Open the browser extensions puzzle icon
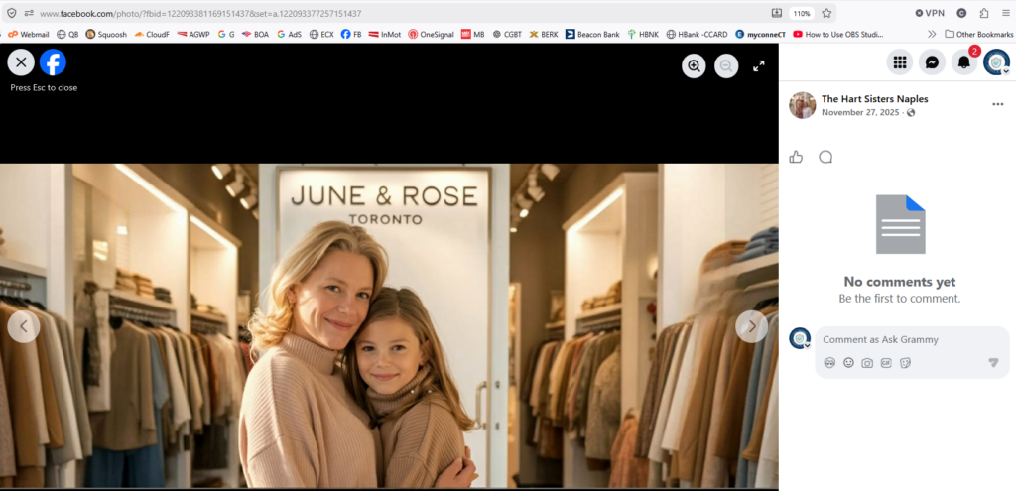This screenshot has height=491, width=1016. point(984,13)
